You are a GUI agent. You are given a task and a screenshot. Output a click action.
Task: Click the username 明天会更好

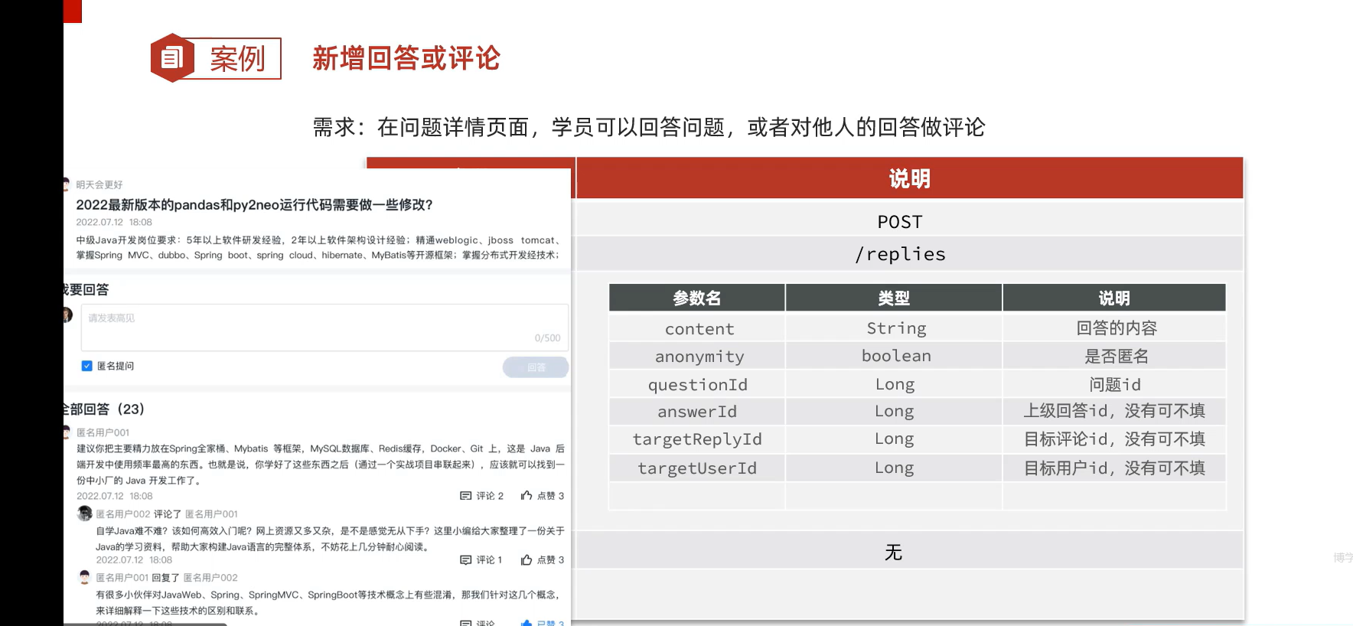click(x=99, y=184)
